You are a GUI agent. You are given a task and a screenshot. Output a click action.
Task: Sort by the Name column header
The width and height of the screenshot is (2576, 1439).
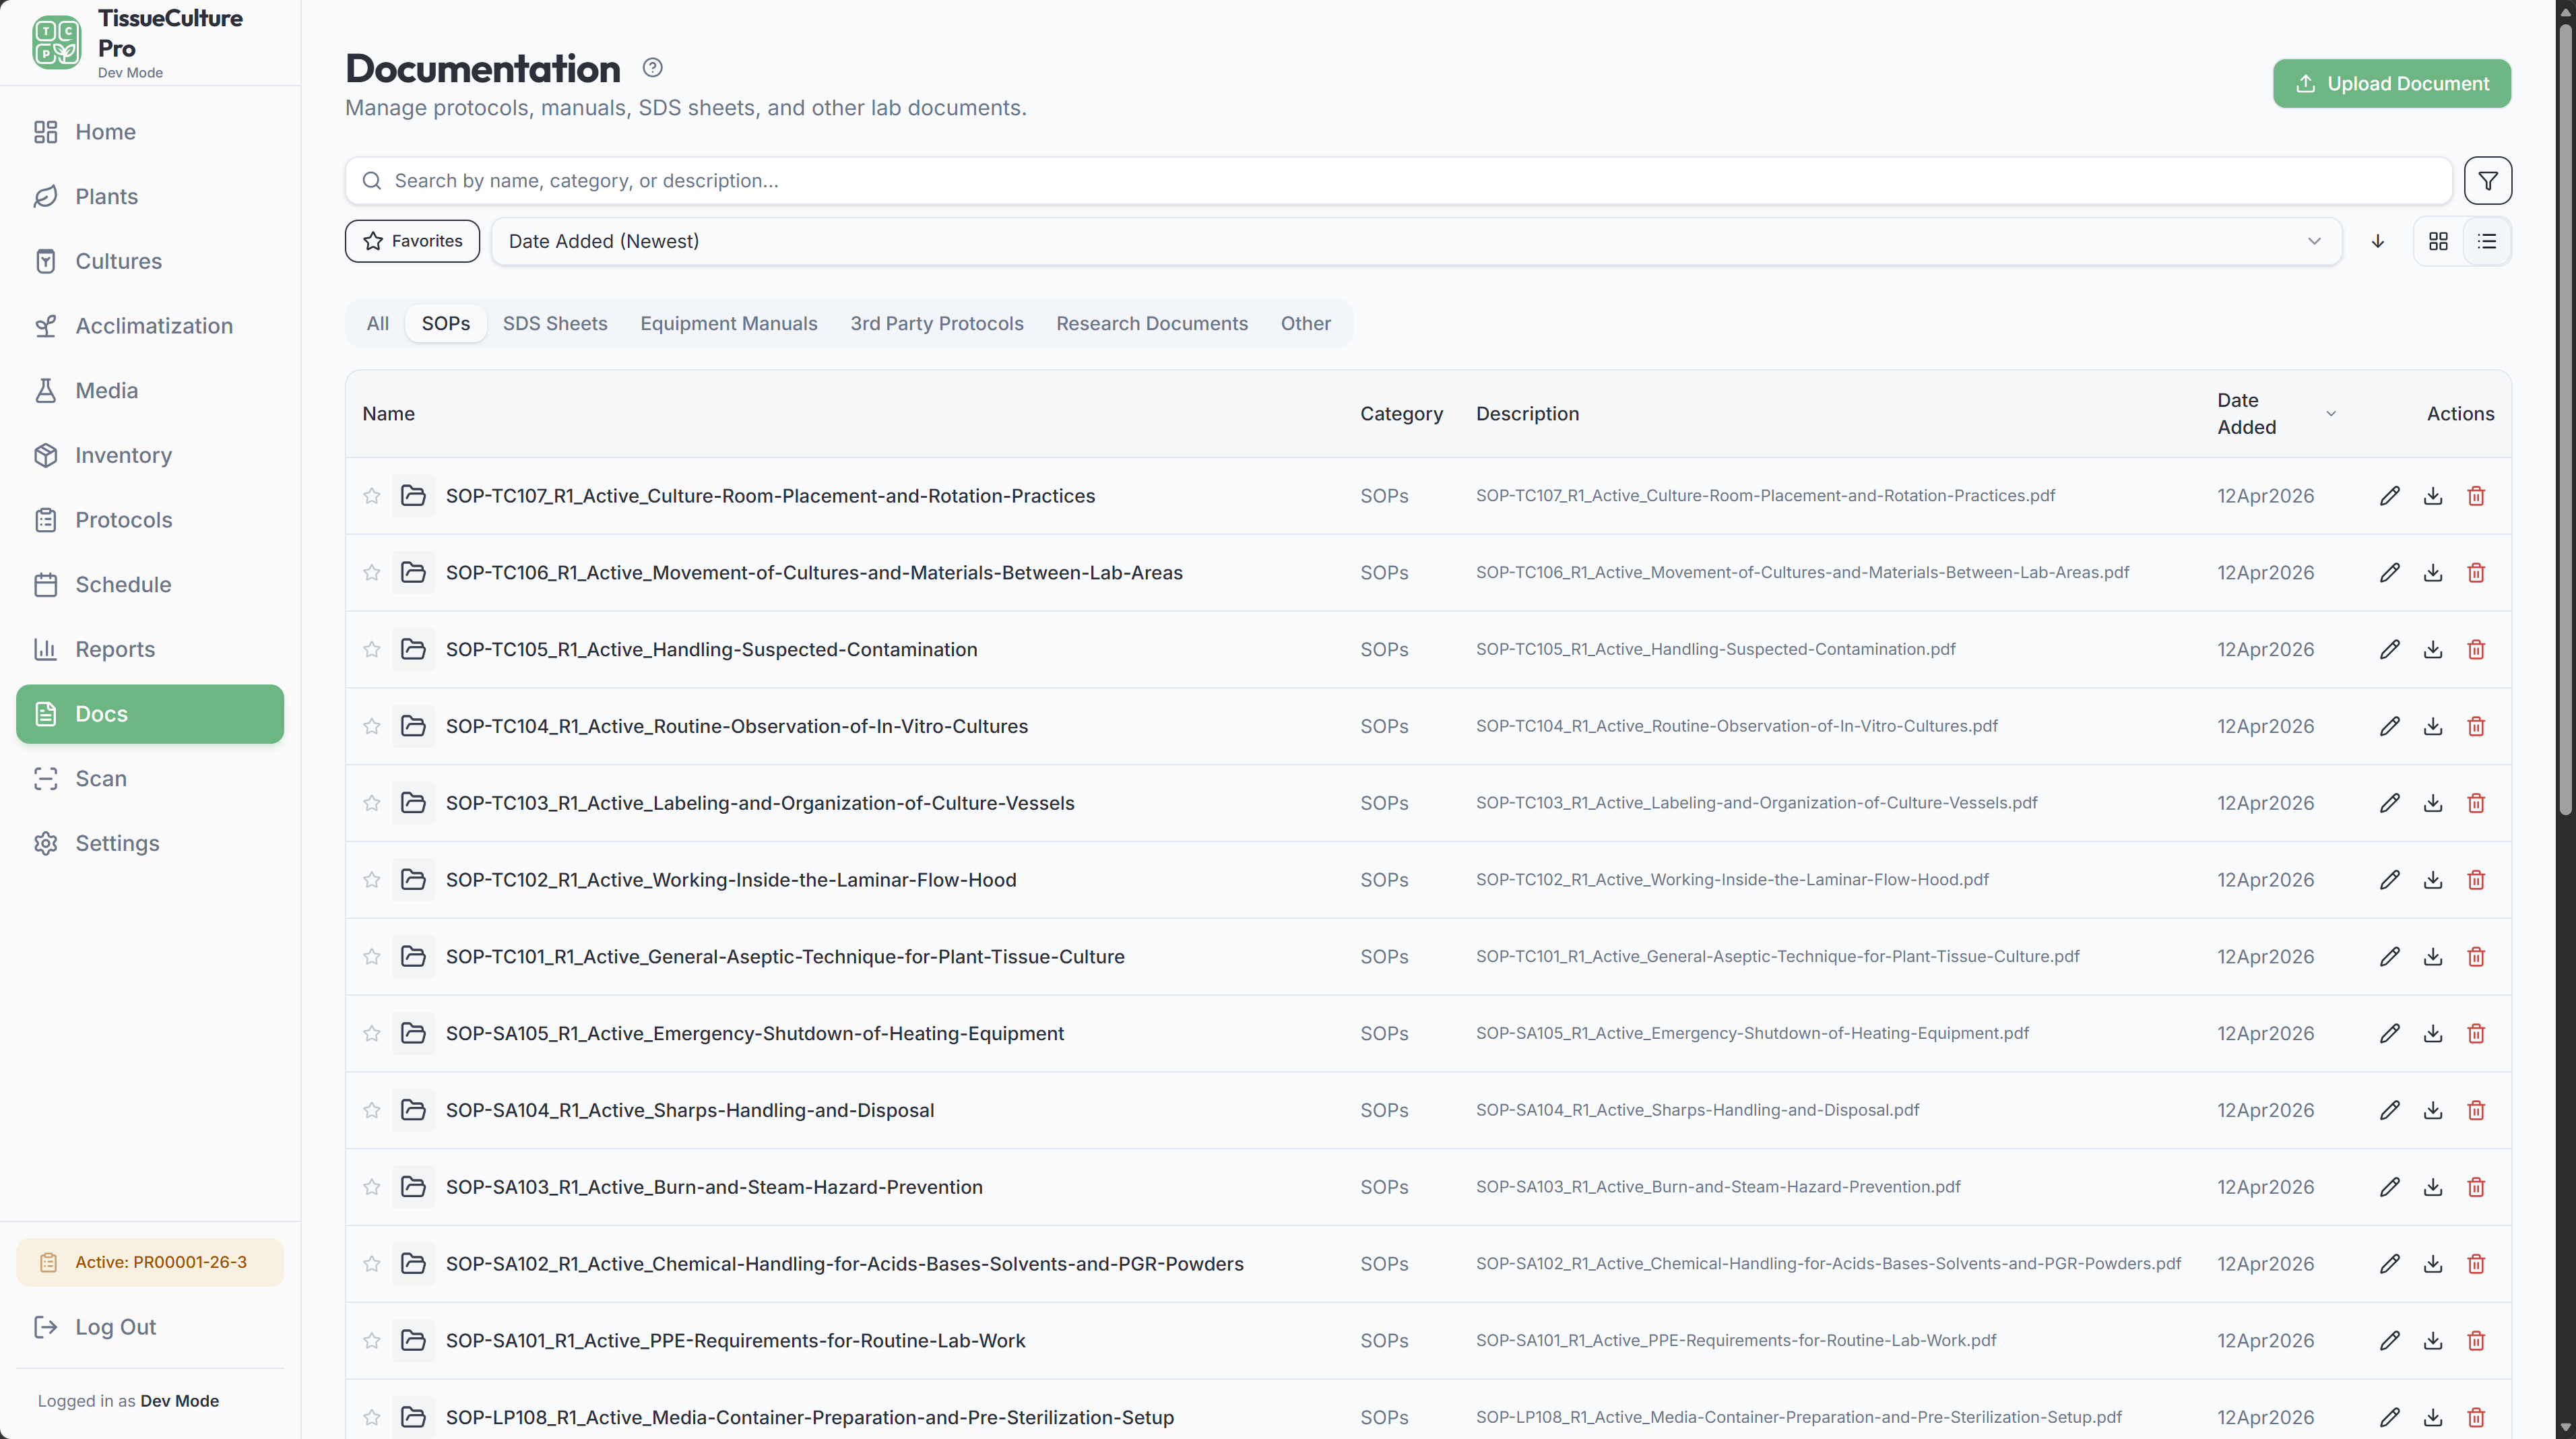click(x=388, y=414)
